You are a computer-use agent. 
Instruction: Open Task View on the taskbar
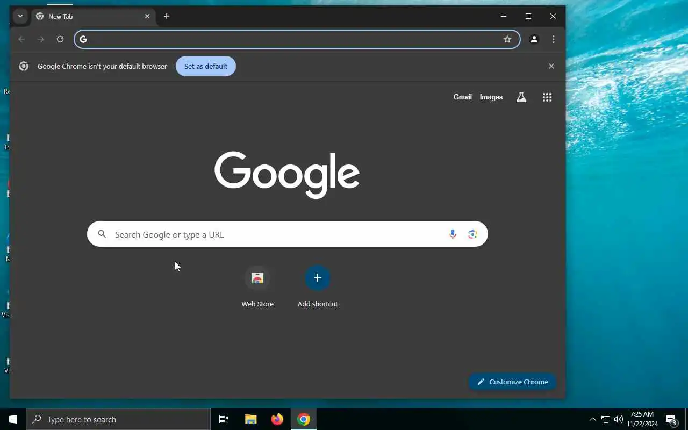click(224, 419)
